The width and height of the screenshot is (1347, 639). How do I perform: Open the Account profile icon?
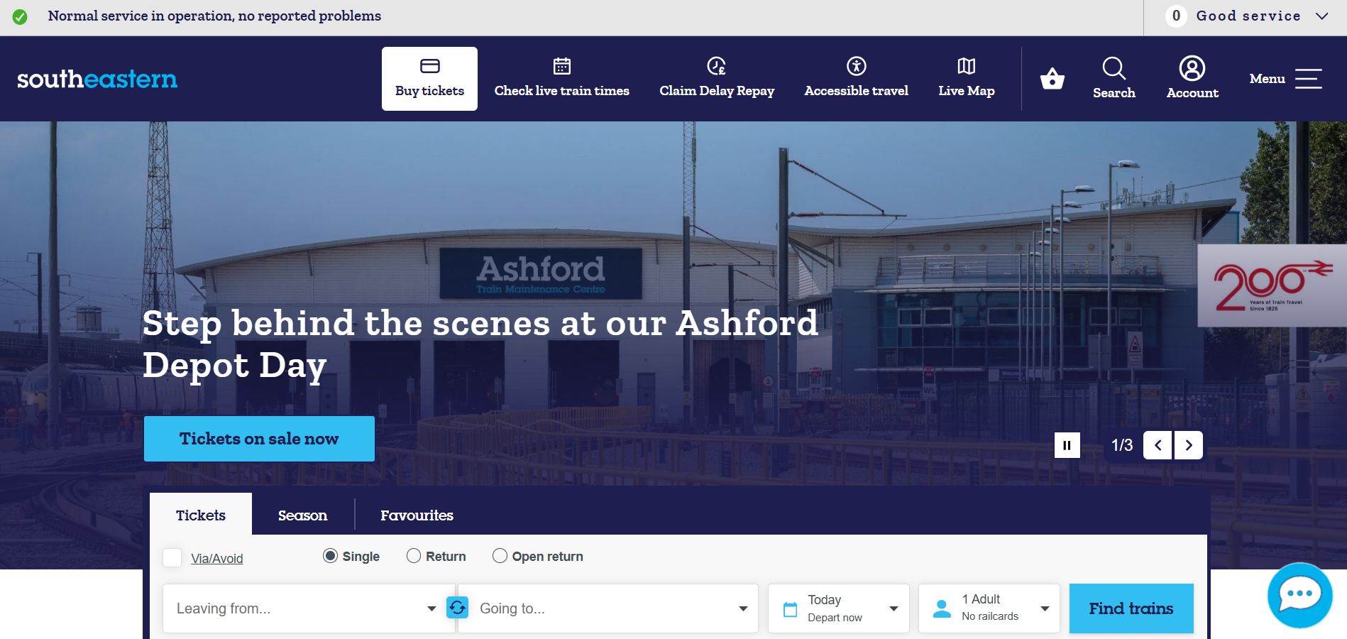pyautogui.click(x=1192, y=69)
